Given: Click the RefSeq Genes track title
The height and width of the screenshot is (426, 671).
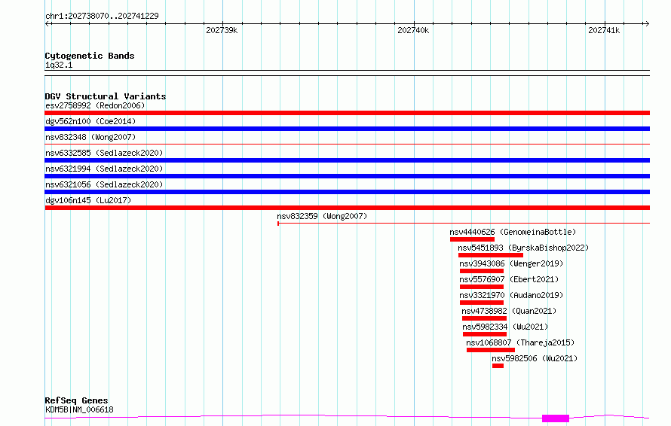Looking at the screenshot, I should coord(76,401).
